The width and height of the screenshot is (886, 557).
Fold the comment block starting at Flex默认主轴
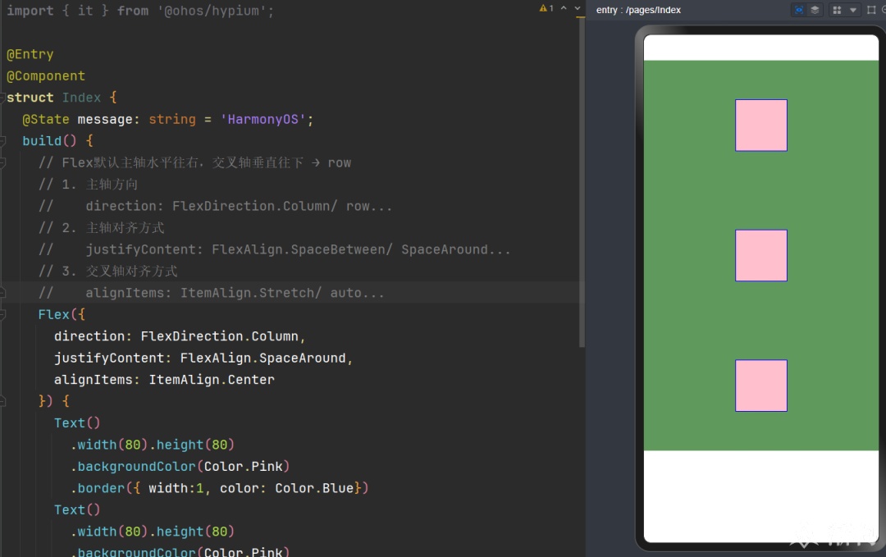[x=2, y=162]
